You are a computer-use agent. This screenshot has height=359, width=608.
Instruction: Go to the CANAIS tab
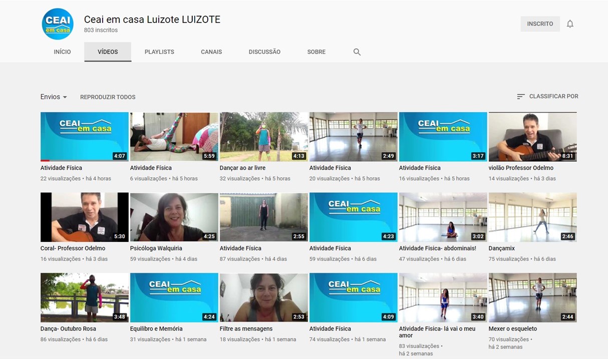tap(211, 52)
